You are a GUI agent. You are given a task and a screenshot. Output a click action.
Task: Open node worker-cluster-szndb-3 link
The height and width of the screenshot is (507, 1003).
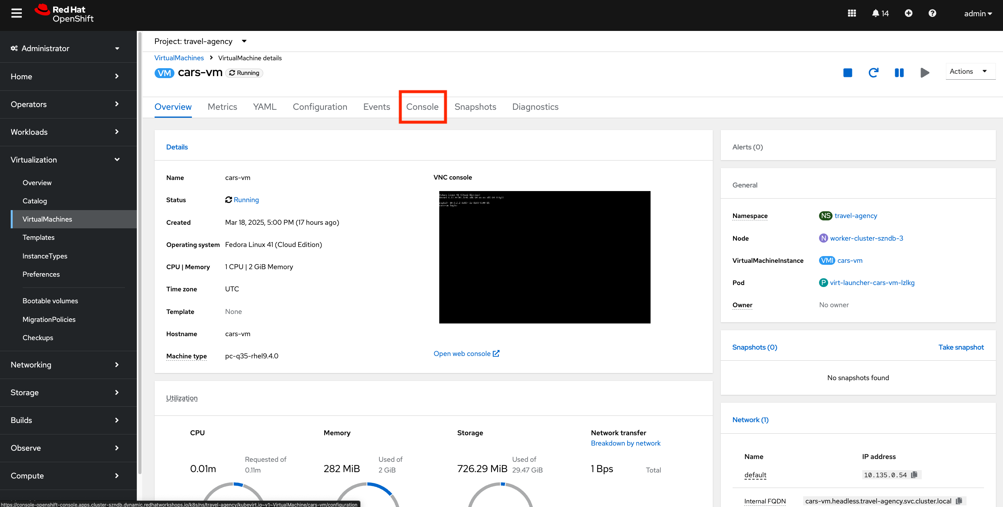click(x=866, y=238)
